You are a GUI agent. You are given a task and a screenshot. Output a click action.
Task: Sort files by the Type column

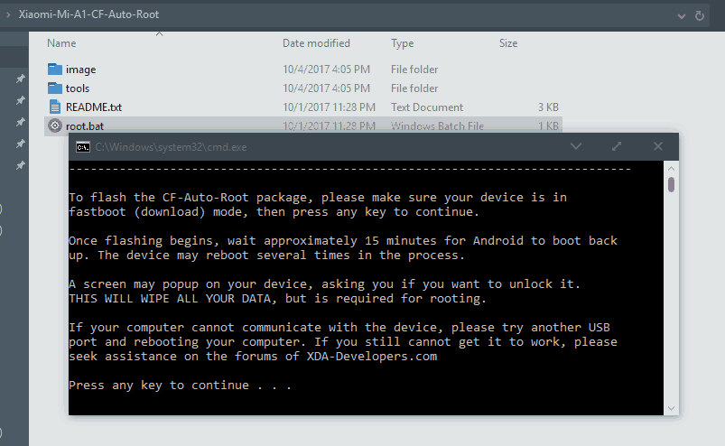[403, 43]
